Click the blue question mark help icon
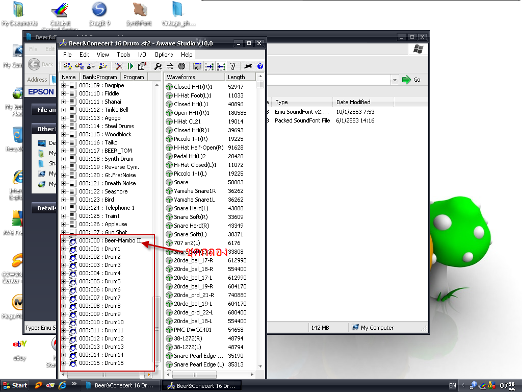 pyautogui.click(x=260, y=66)
